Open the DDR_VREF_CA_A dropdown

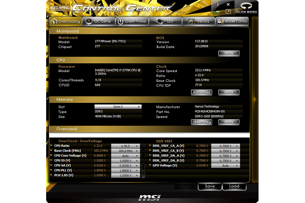pyautogui.click(x=225, y=146)
